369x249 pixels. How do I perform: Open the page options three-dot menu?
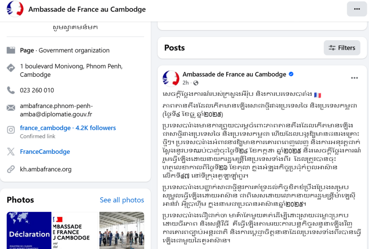[357, 9]
